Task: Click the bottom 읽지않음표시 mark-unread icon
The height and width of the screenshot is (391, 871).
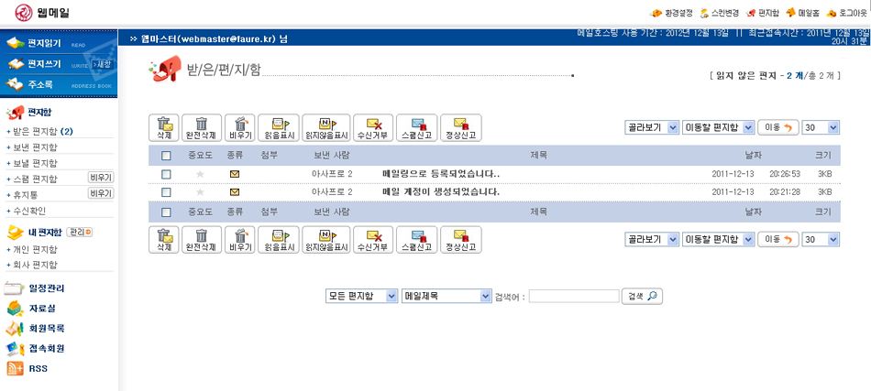Action: click(326, 240)
